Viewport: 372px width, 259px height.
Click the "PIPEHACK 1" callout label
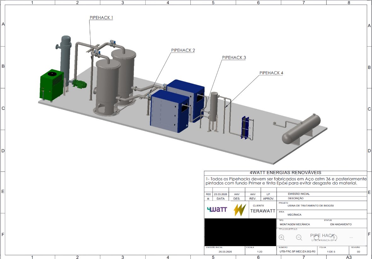point(101,18)
